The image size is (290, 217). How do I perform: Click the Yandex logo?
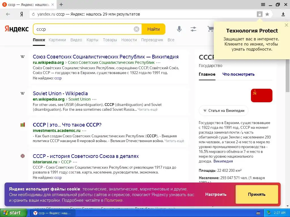tap(17, 29)
